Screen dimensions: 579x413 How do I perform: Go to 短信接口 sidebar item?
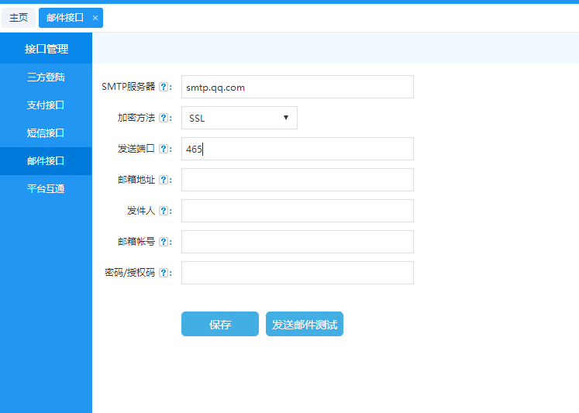(46, 133)
